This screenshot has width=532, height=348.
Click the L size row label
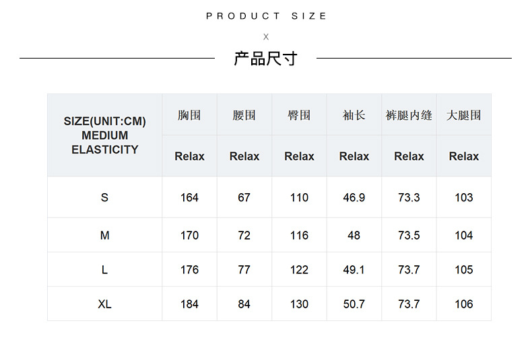104,269
